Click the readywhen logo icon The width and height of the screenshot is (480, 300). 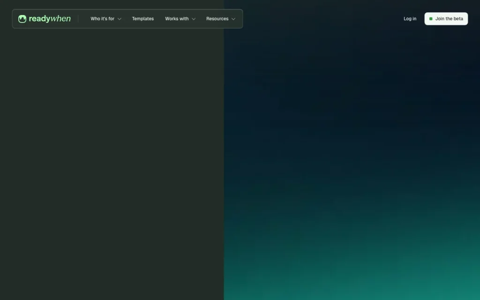click(22, 19)
